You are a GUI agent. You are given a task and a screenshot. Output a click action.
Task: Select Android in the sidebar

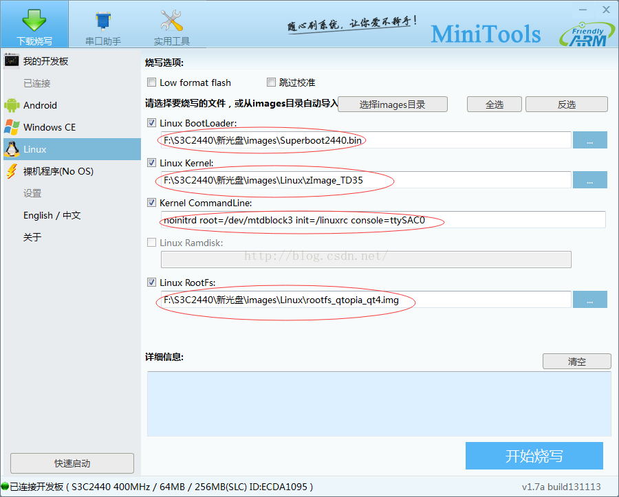tap(72, 105)
